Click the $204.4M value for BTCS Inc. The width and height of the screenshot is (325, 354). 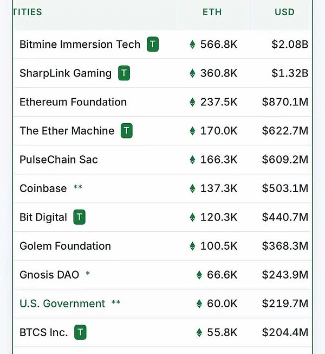[x=285, y=332]
